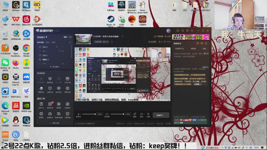Click the taskbar clock showing 20:00

click(256, 148)
